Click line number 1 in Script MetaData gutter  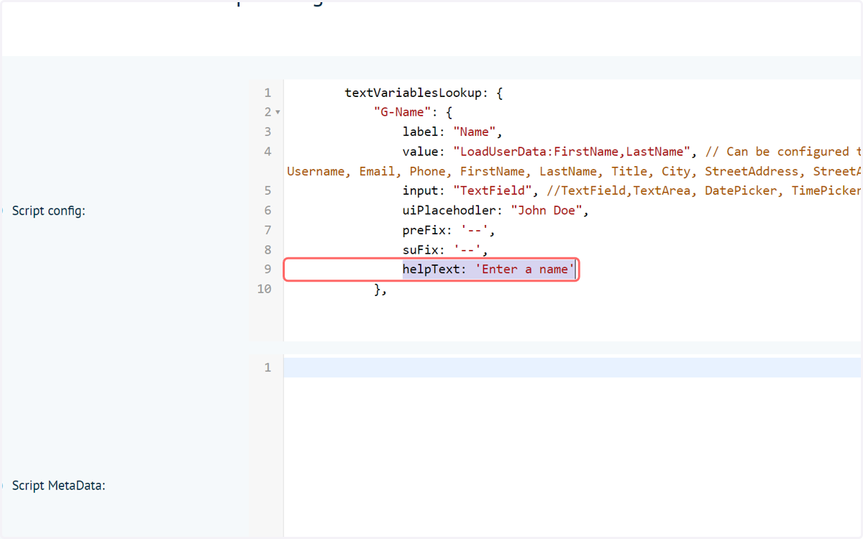click(268, 367)
